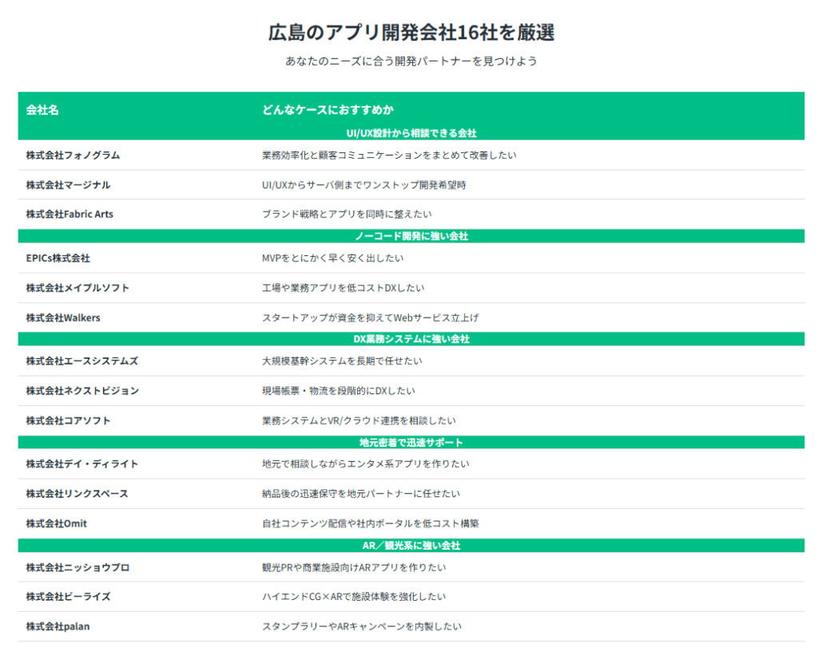
Task: Select 株式会社palan company name
Action: click(58, 627)
